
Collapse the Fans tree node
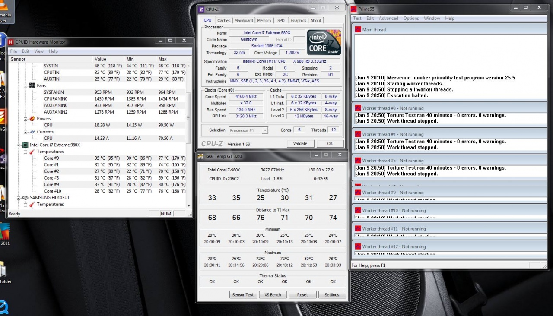tap(25, 86)
